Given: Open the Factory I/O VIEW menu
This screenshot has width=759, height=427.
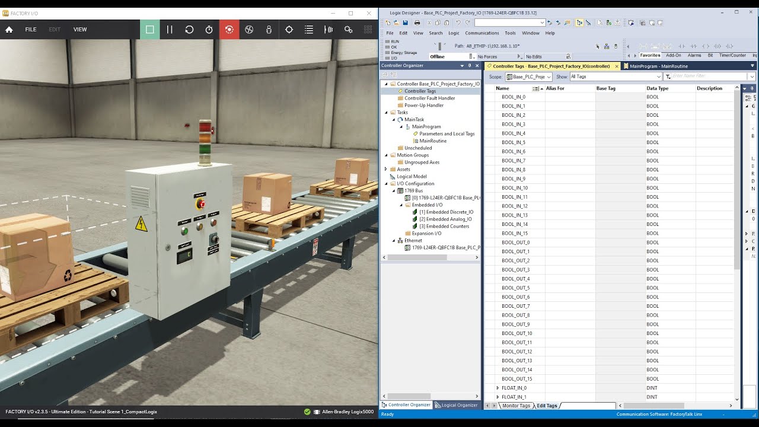Looking at the screenshot, I should pyautogui.click(x=80, y=30).
